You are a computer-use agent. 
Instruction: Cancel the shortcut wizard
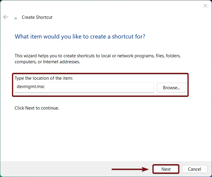[195, 169]
